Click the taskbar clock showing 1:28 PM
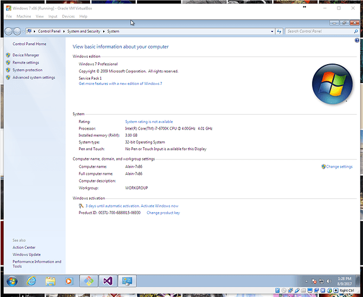The image size is (363, 297). (x=344, y=281)
